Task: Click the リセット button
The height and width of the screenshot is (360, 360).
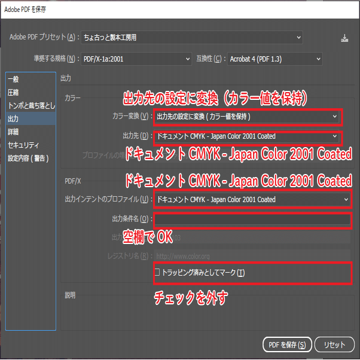Action: pyautogui.click(x=334, y=344)
